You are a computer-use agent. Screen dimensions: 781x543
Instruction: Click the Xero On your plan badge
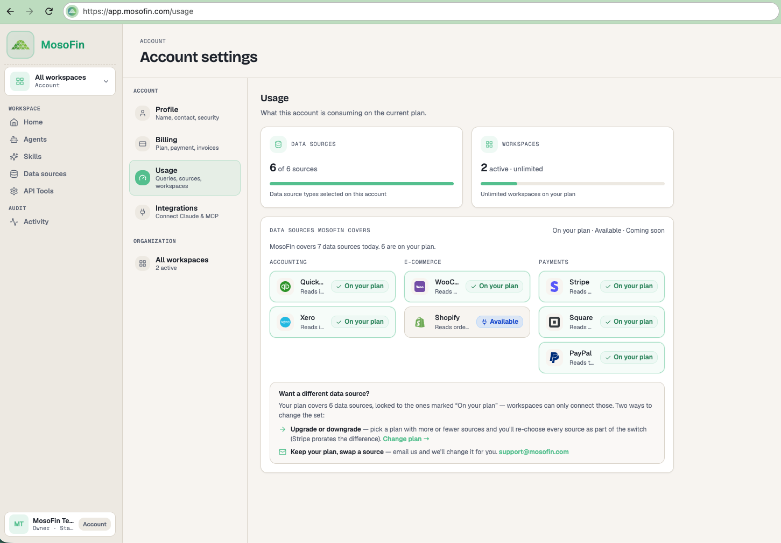click(x=360, y=322)
